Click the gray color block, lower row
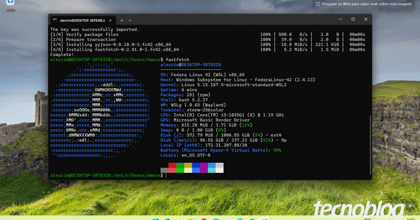 164,171
